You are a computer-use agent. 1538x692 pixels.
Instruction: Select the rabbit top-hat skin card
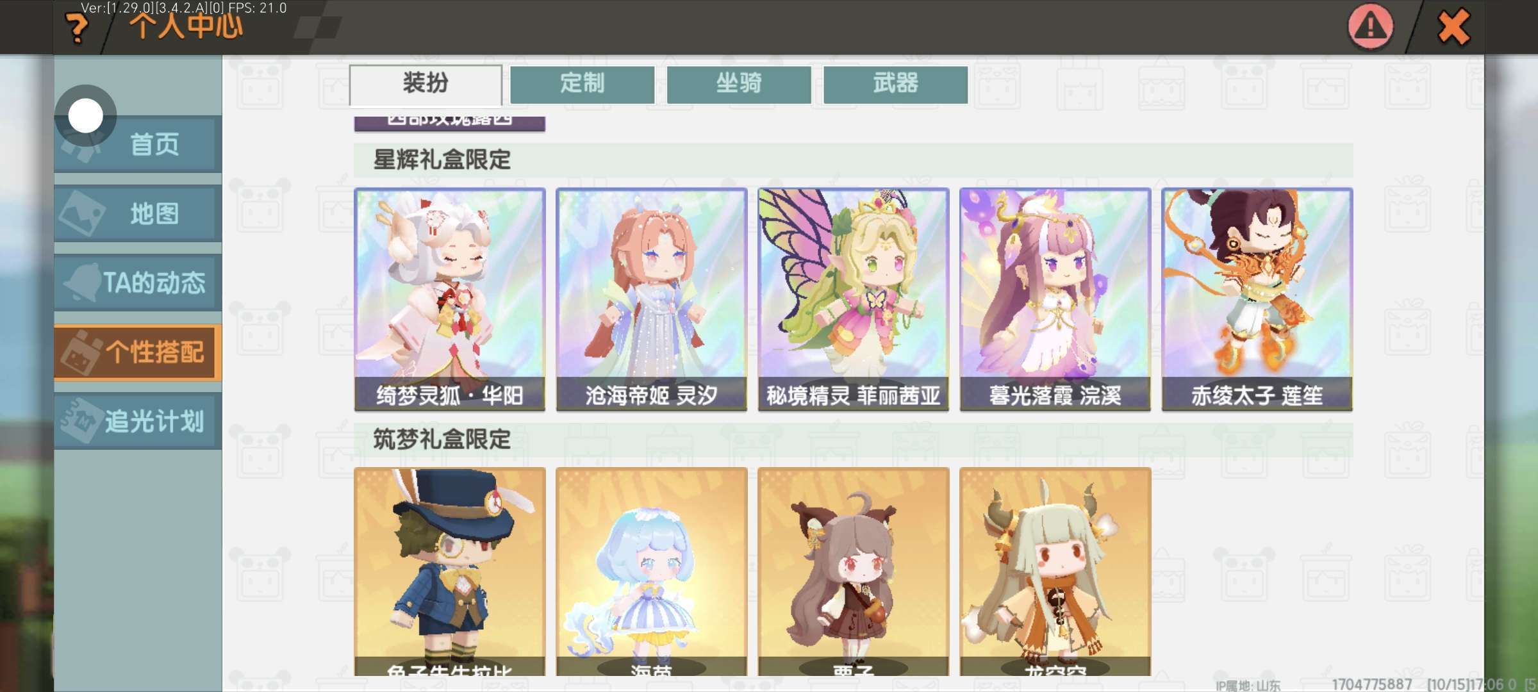point(450,572)
